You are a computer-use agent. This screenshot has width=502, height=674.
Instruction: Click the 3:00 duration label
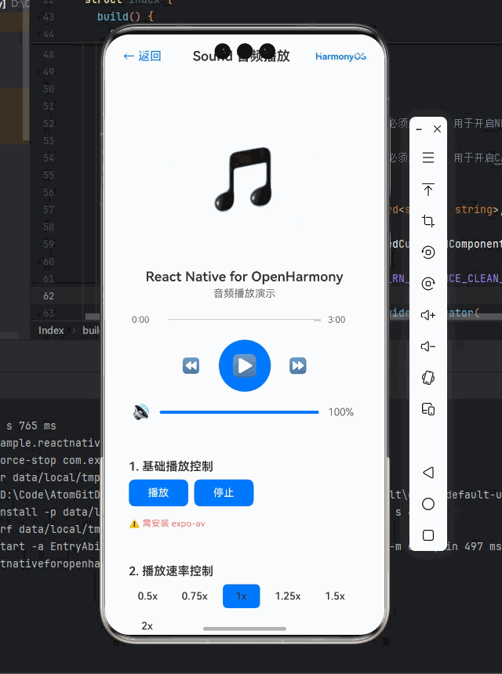(x=336, y=320)
